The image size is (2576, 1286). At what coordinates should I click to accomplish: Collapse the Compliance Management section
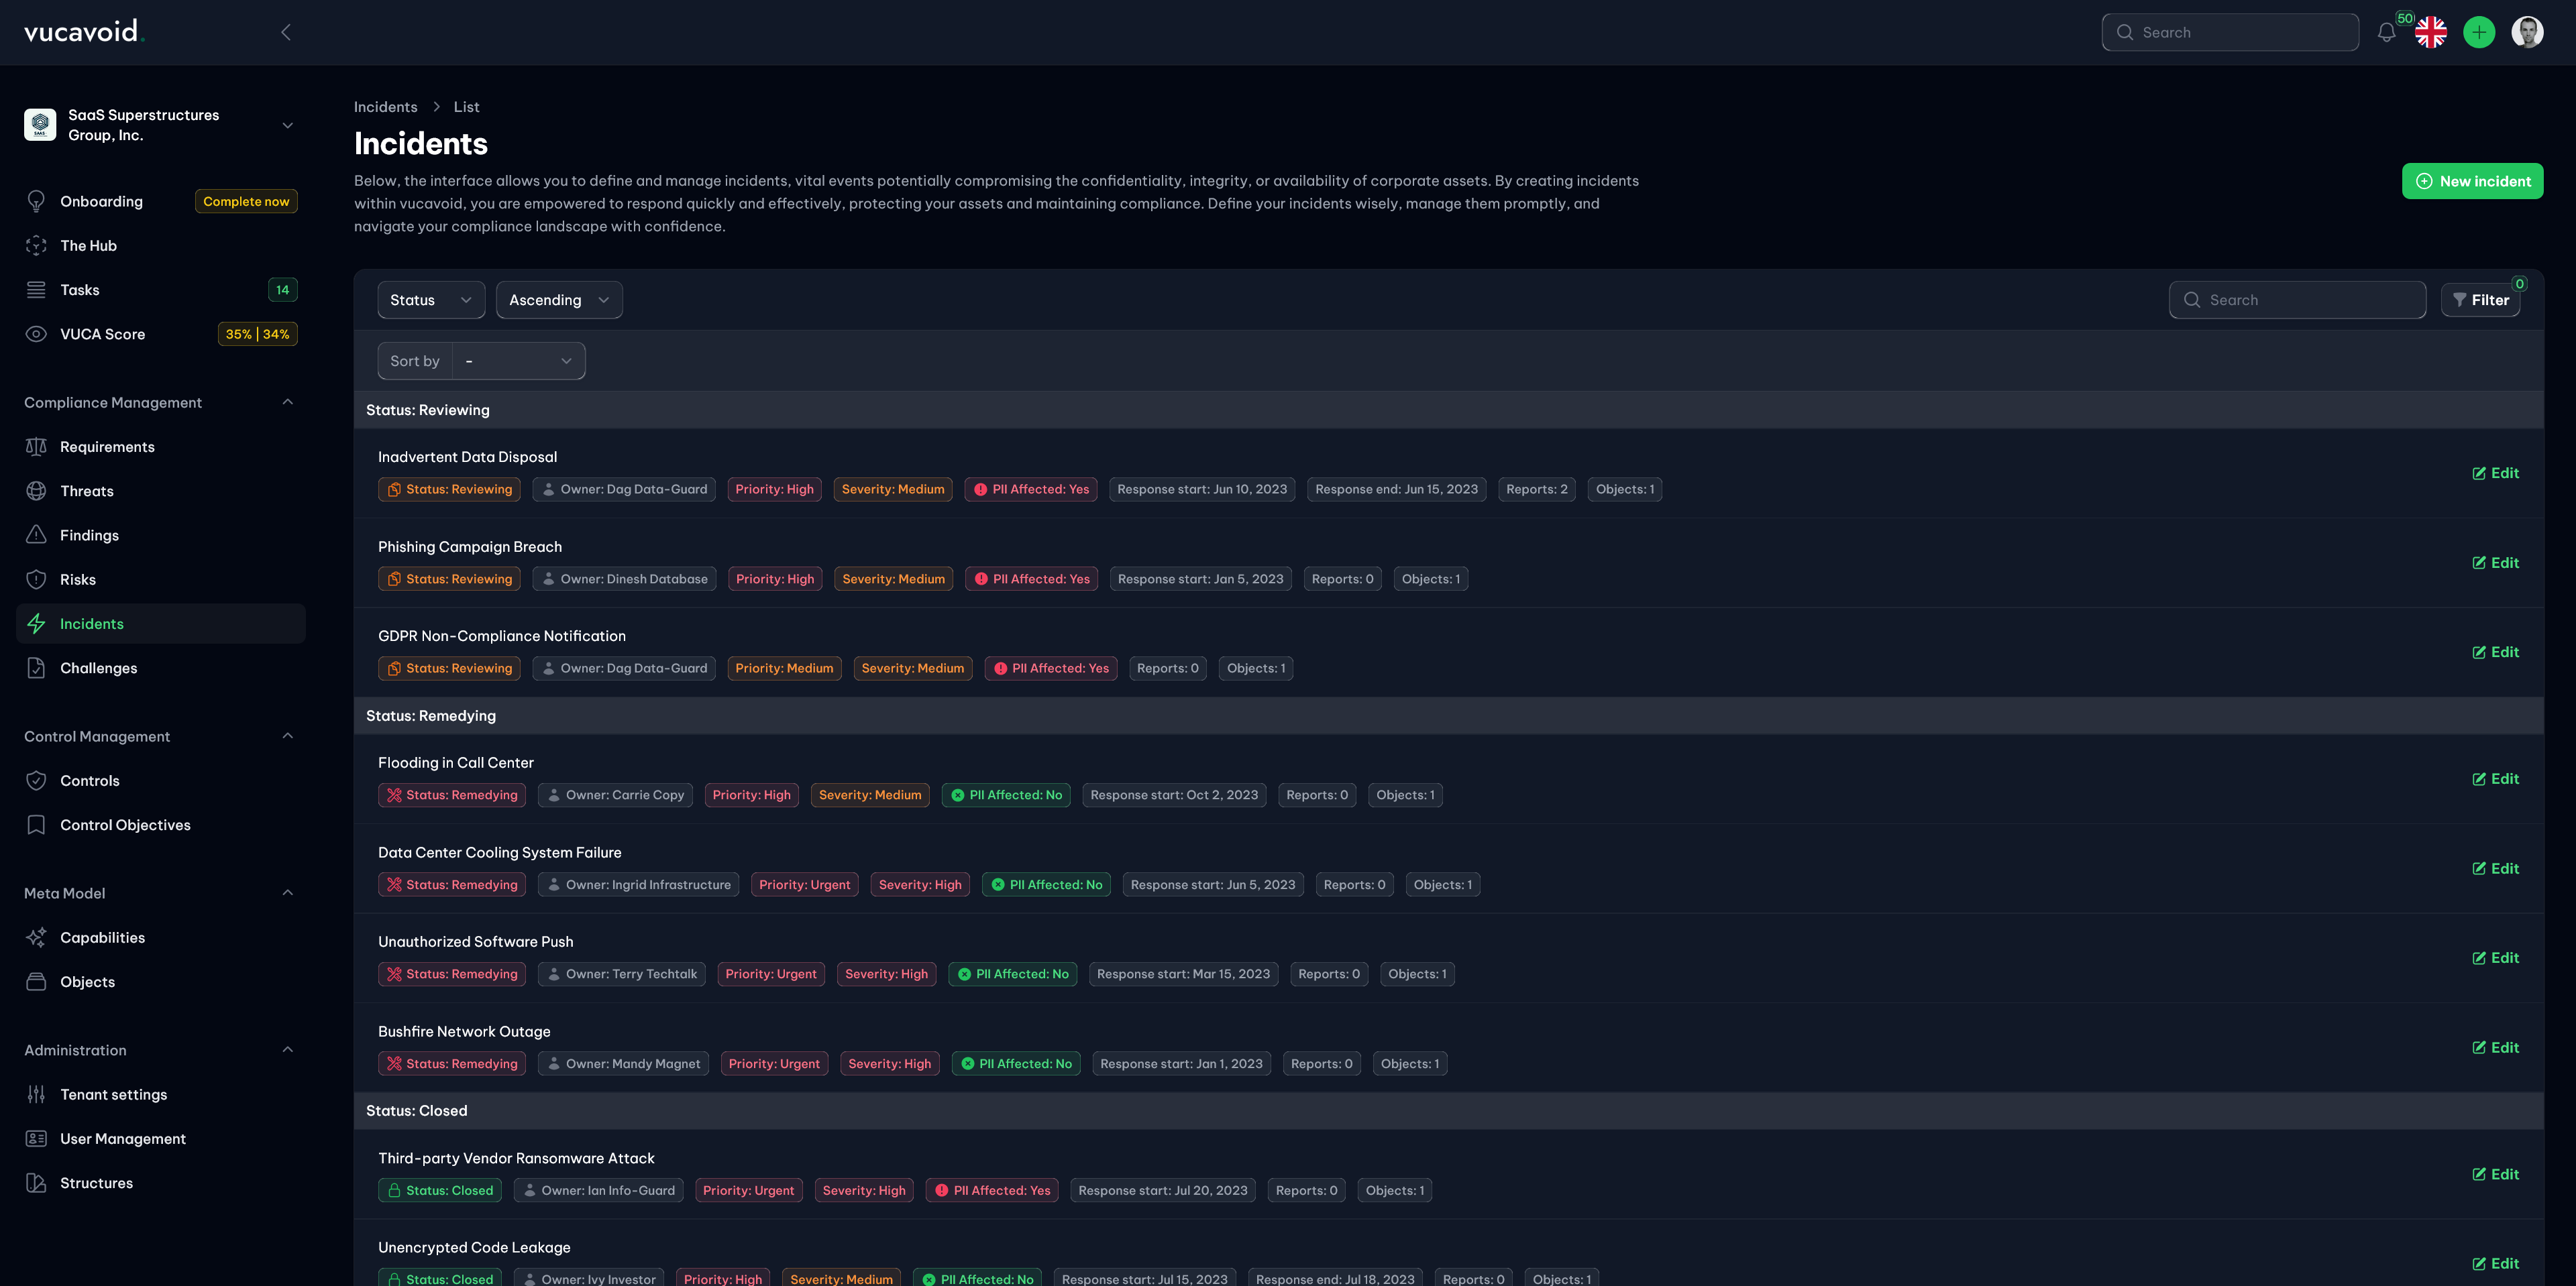tap(288, 402)
